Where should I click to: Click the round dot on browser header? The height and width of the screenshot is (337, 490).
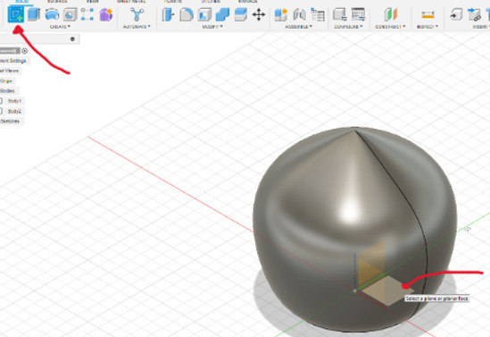click(x=72, y=38)
